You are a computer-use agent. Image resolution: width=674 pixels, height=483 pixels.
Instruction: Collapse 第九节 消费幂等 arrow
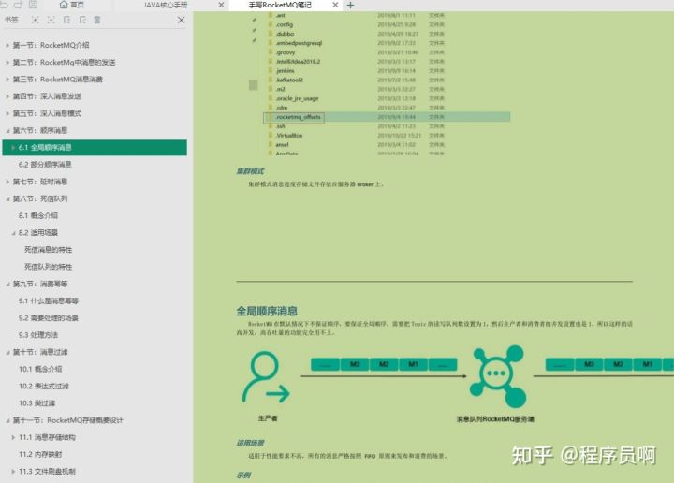coord(7,284)
